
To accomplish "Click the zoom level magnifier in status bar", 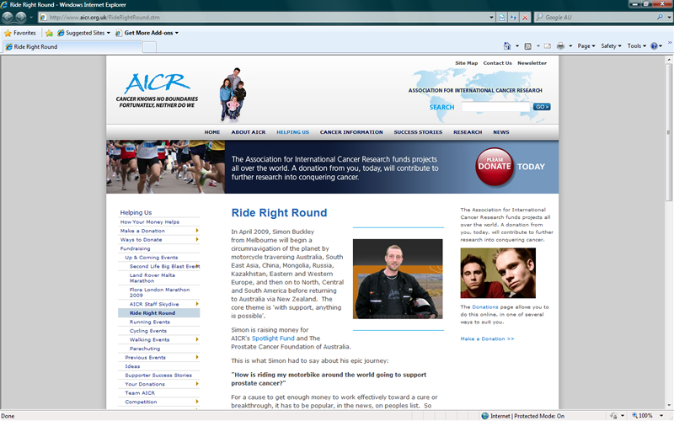I will 634,416.
